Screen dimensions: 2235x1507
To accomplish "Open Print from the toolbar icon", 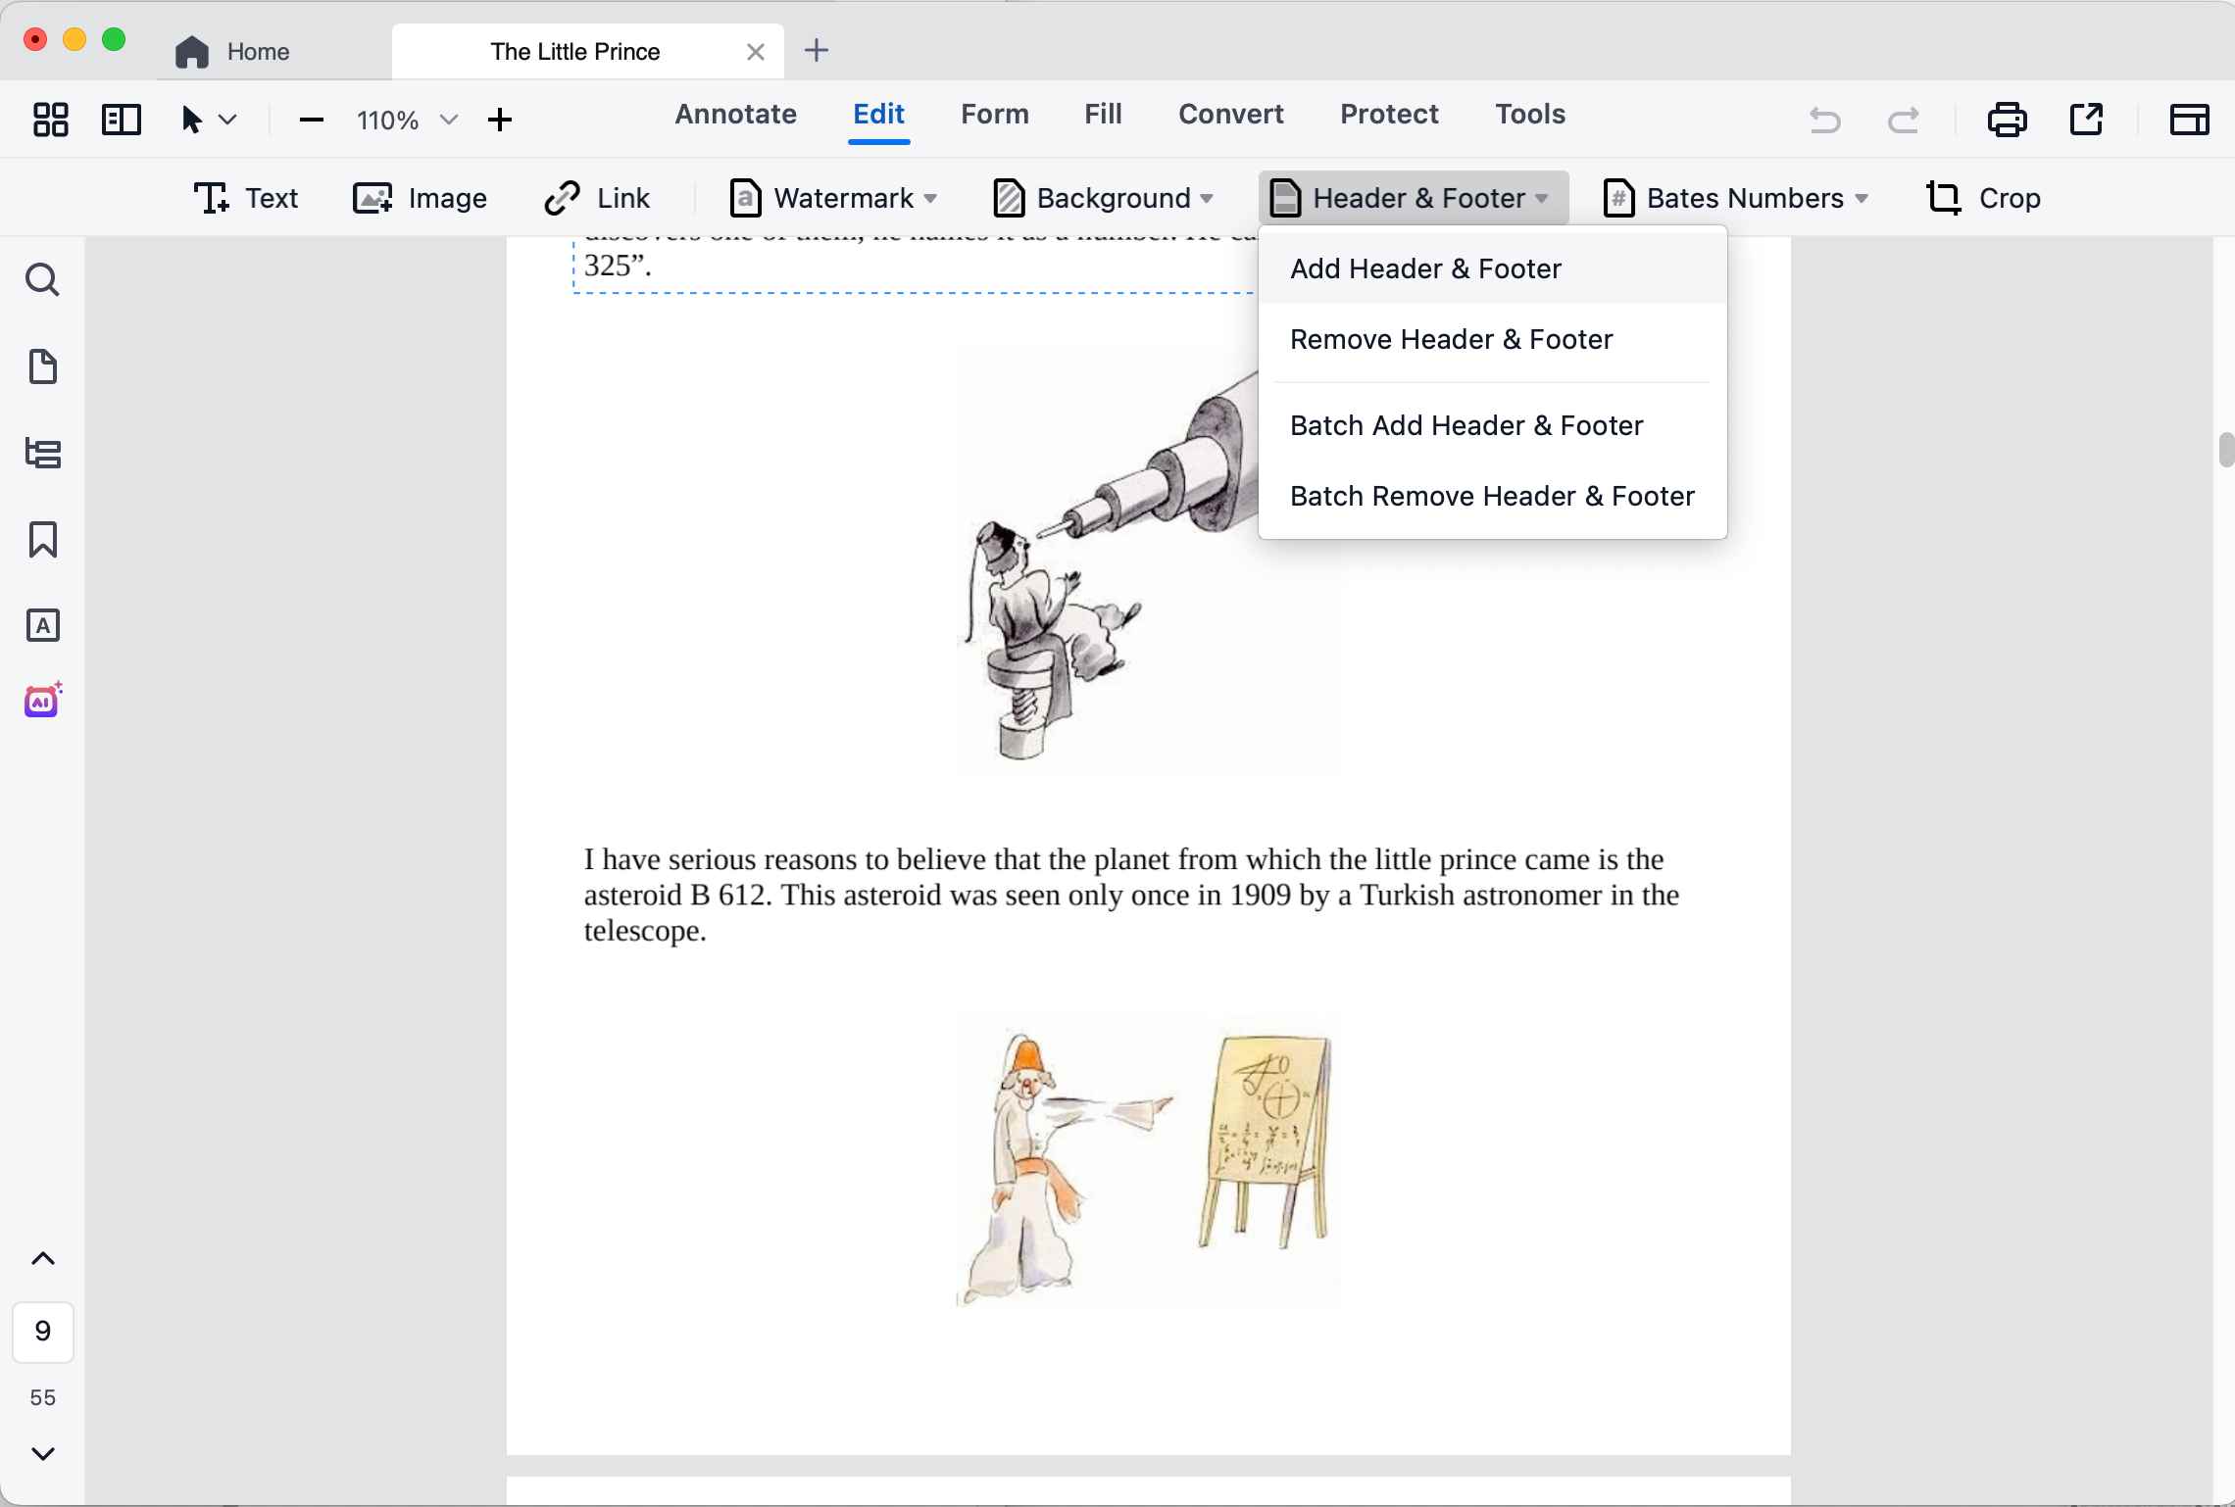I will coord(2007,119).
